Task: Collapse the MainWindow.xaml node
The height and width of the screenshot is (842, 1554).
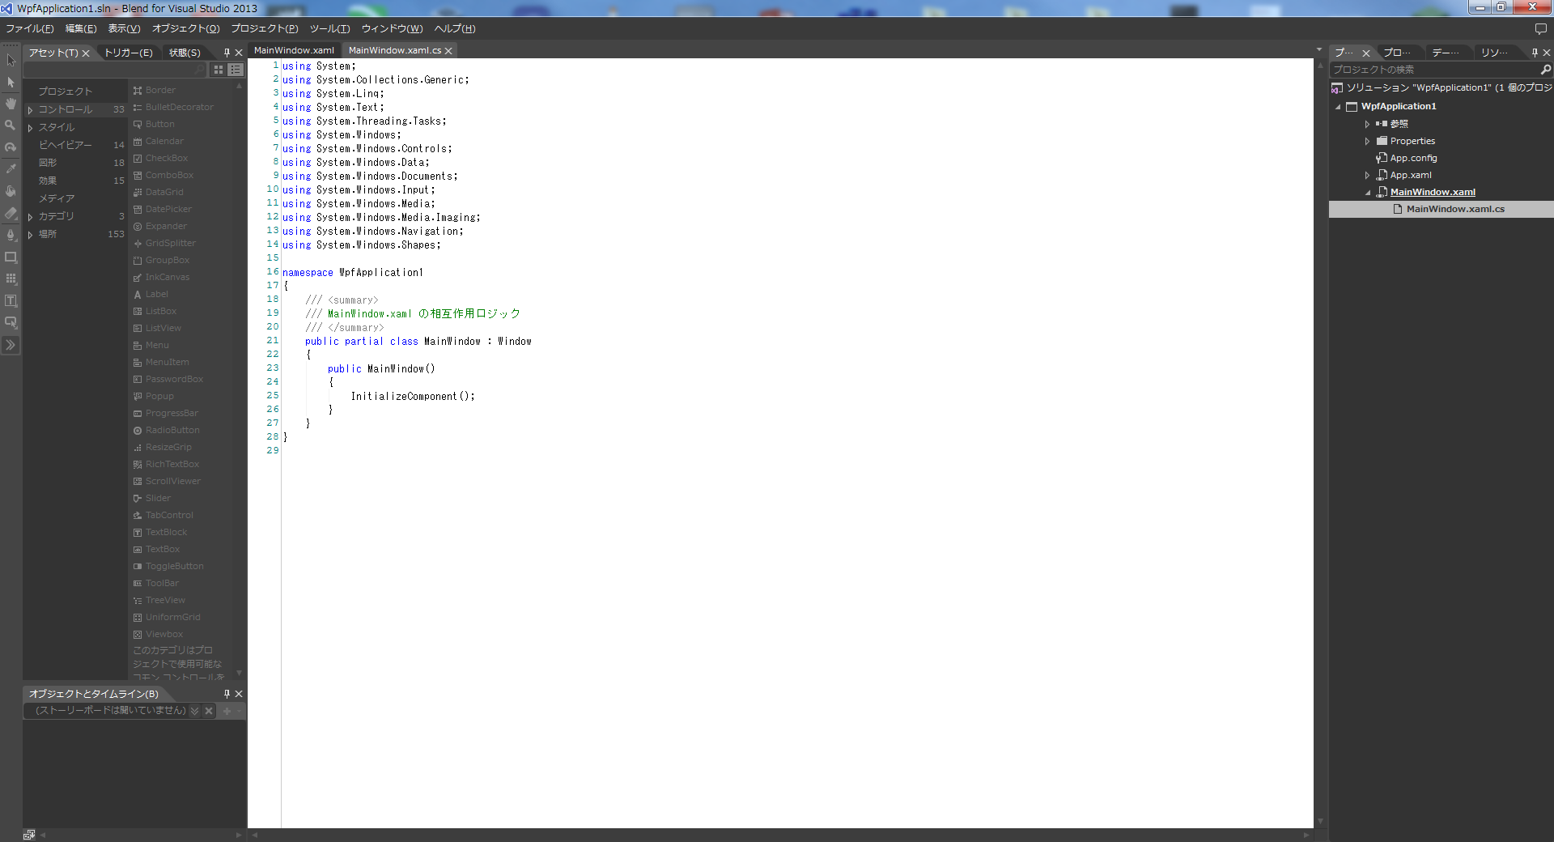Action: 1368,193
